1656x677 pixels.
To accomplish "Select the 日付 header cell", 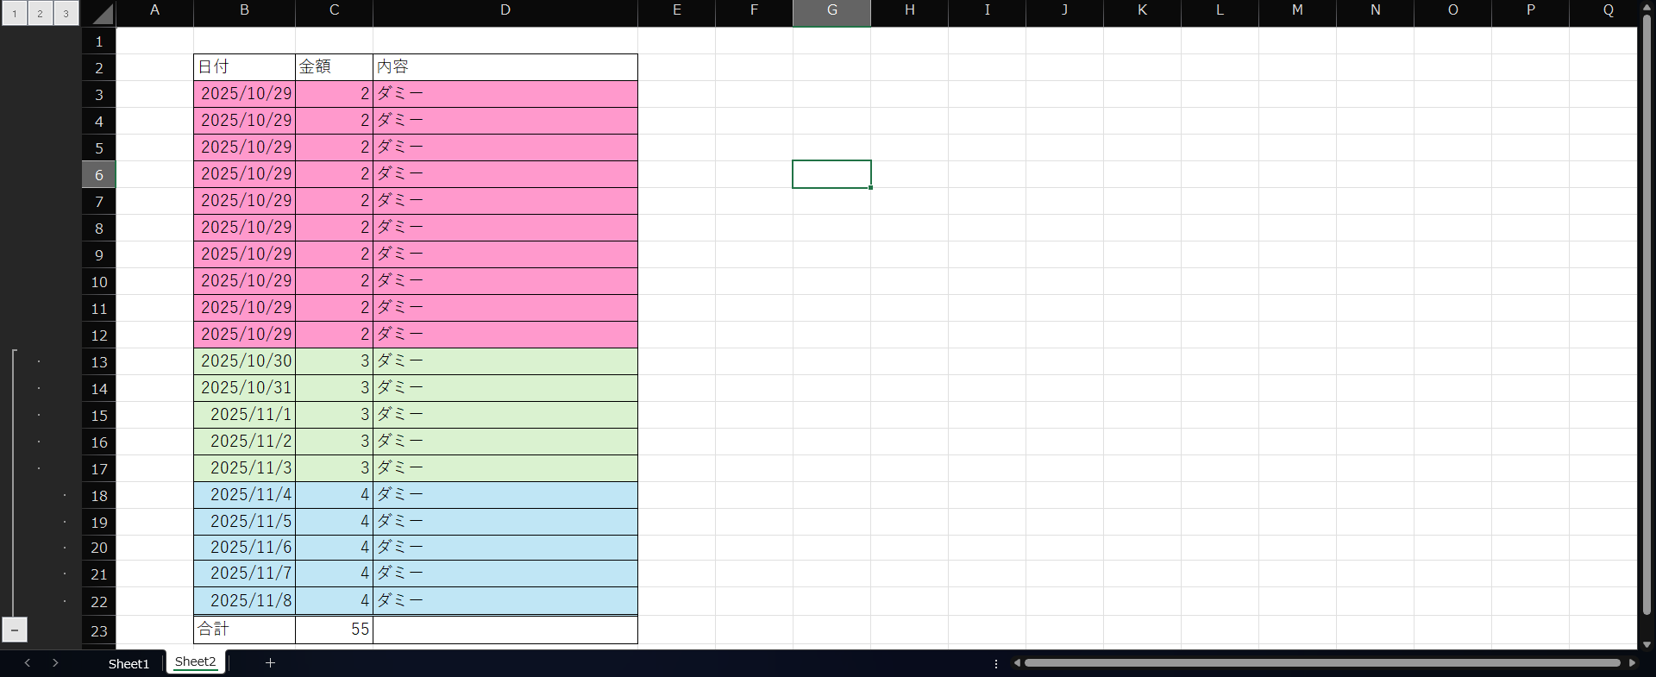I will point(244,66).
